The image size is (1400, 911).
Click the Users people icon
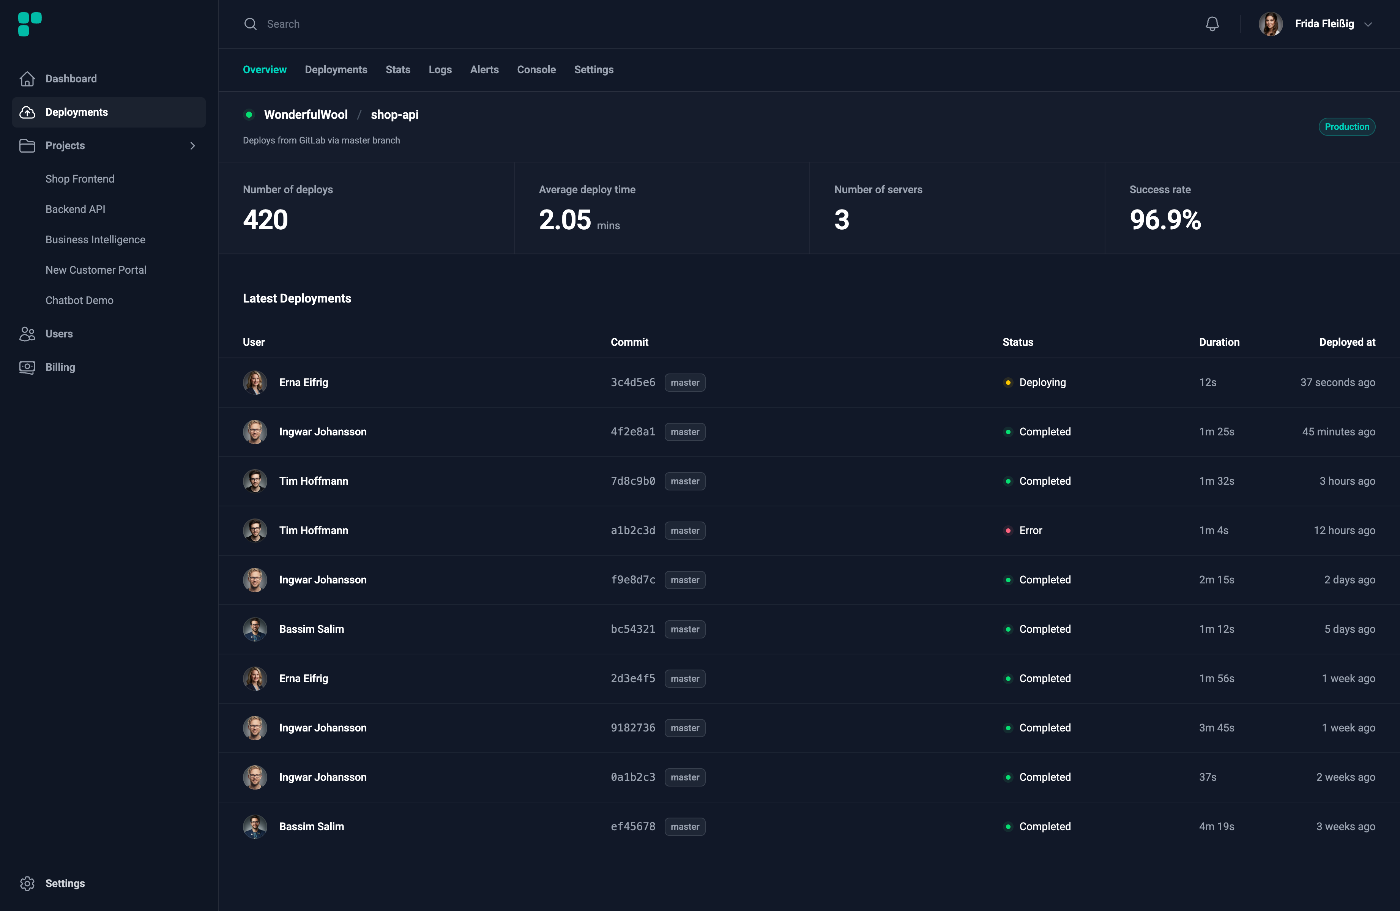pyautogui.click(x=27, y=334)
